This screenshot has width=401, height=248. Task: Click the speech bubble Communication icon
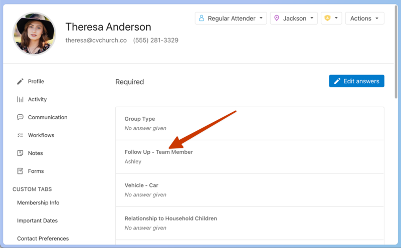(20, 117)
